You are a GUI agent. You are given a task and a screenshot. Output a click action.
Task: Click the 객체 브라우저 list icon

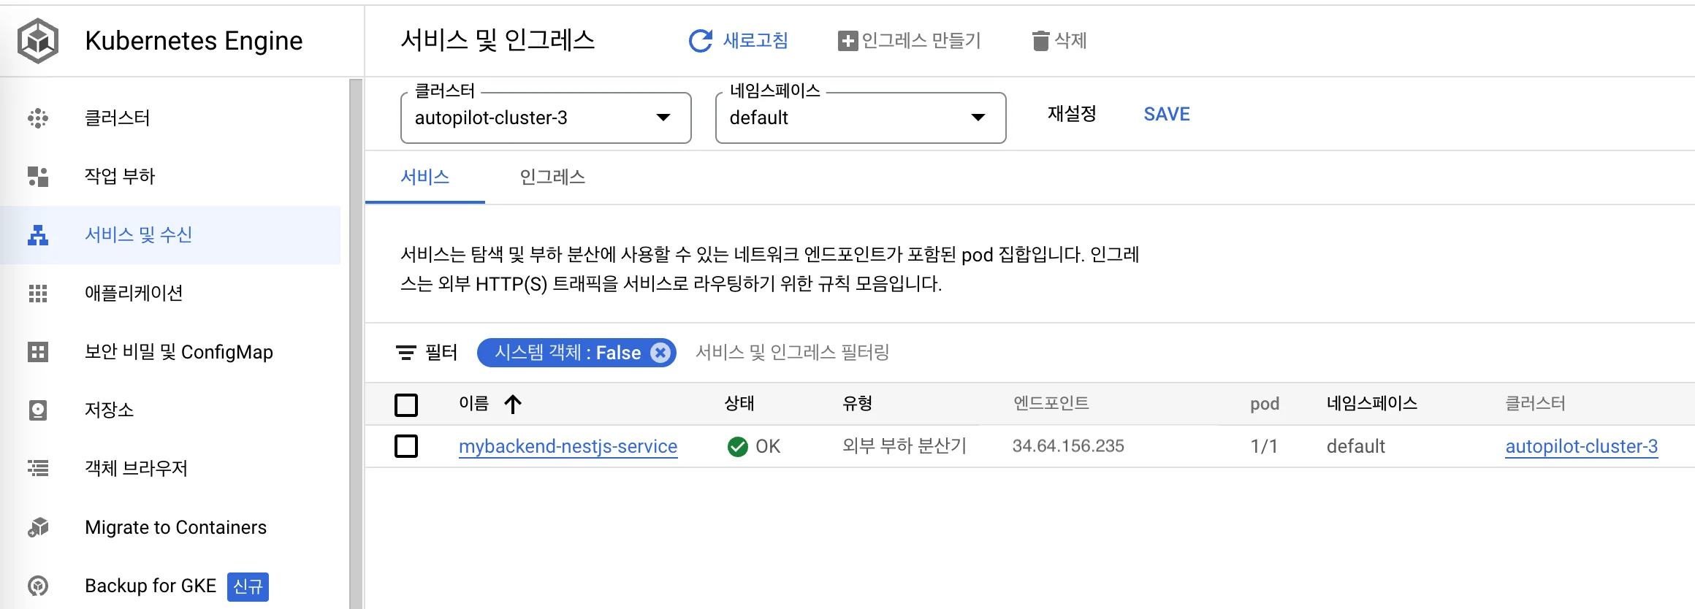point(38,468)
